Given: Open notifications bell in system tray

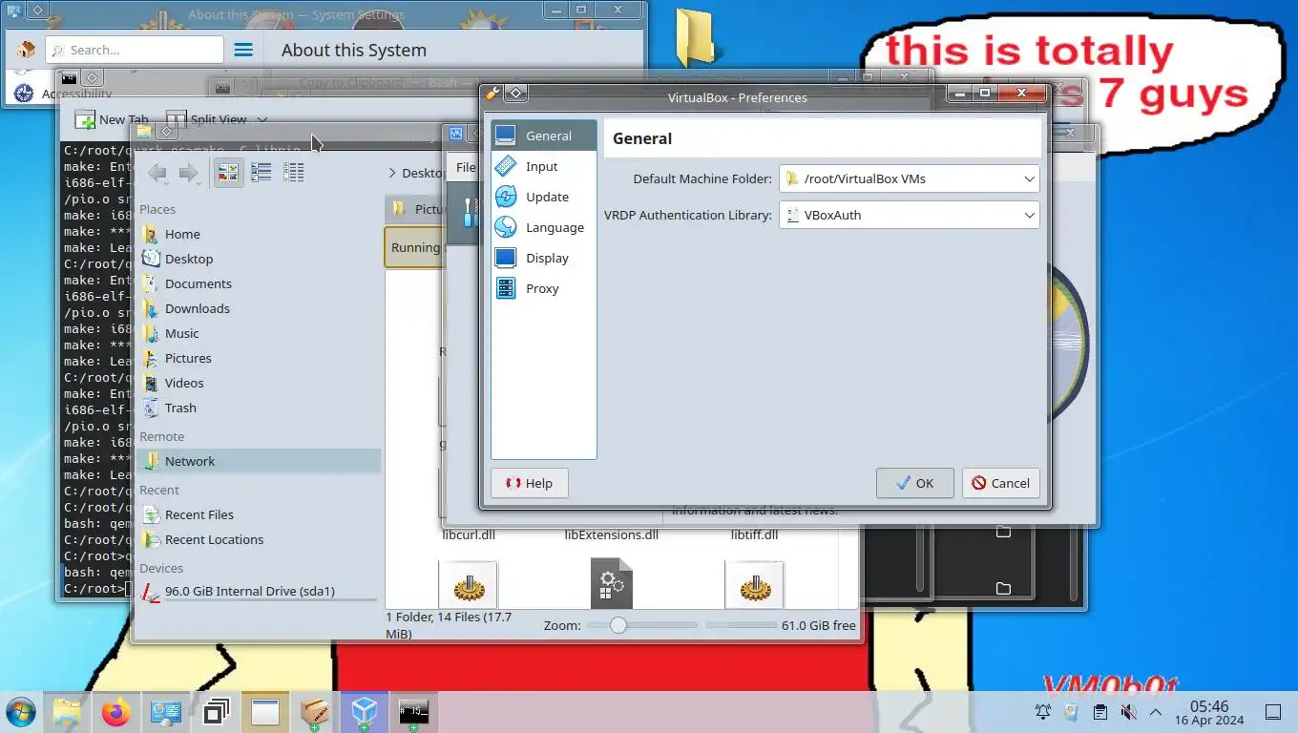Looking at the screenshot, I should 1043,712.
